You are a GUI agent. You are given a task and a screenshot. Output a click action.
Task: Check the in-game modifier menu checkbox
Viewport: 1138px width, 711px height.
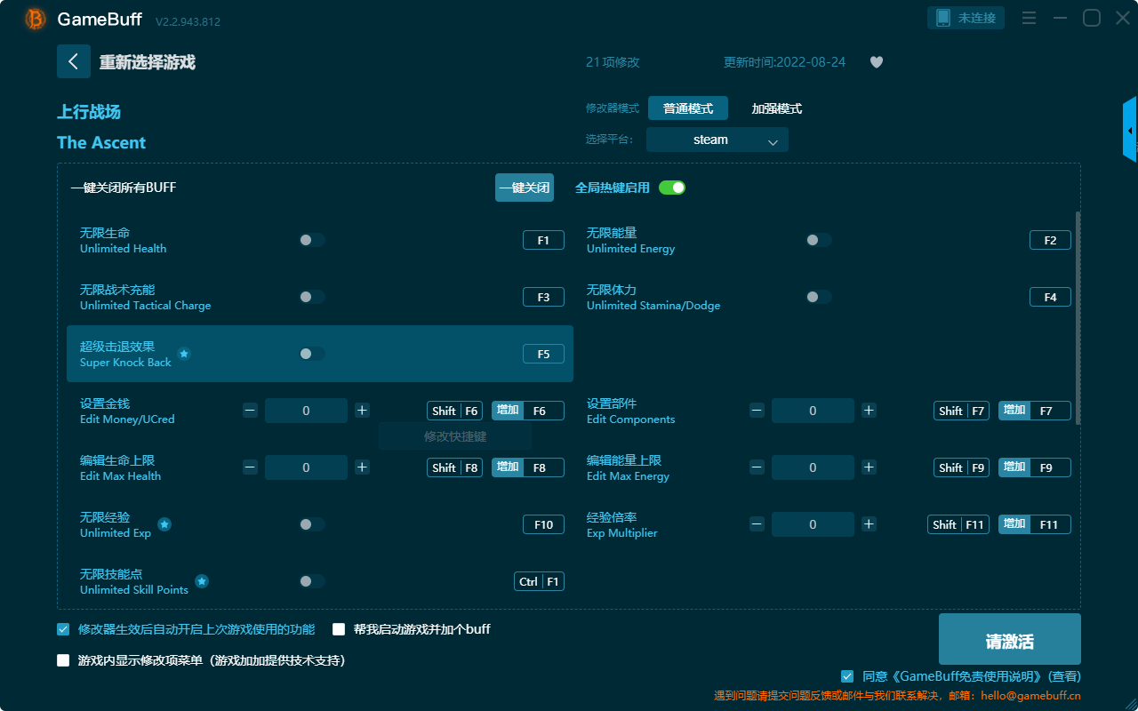pyautogui.click(x=63, y=660)
